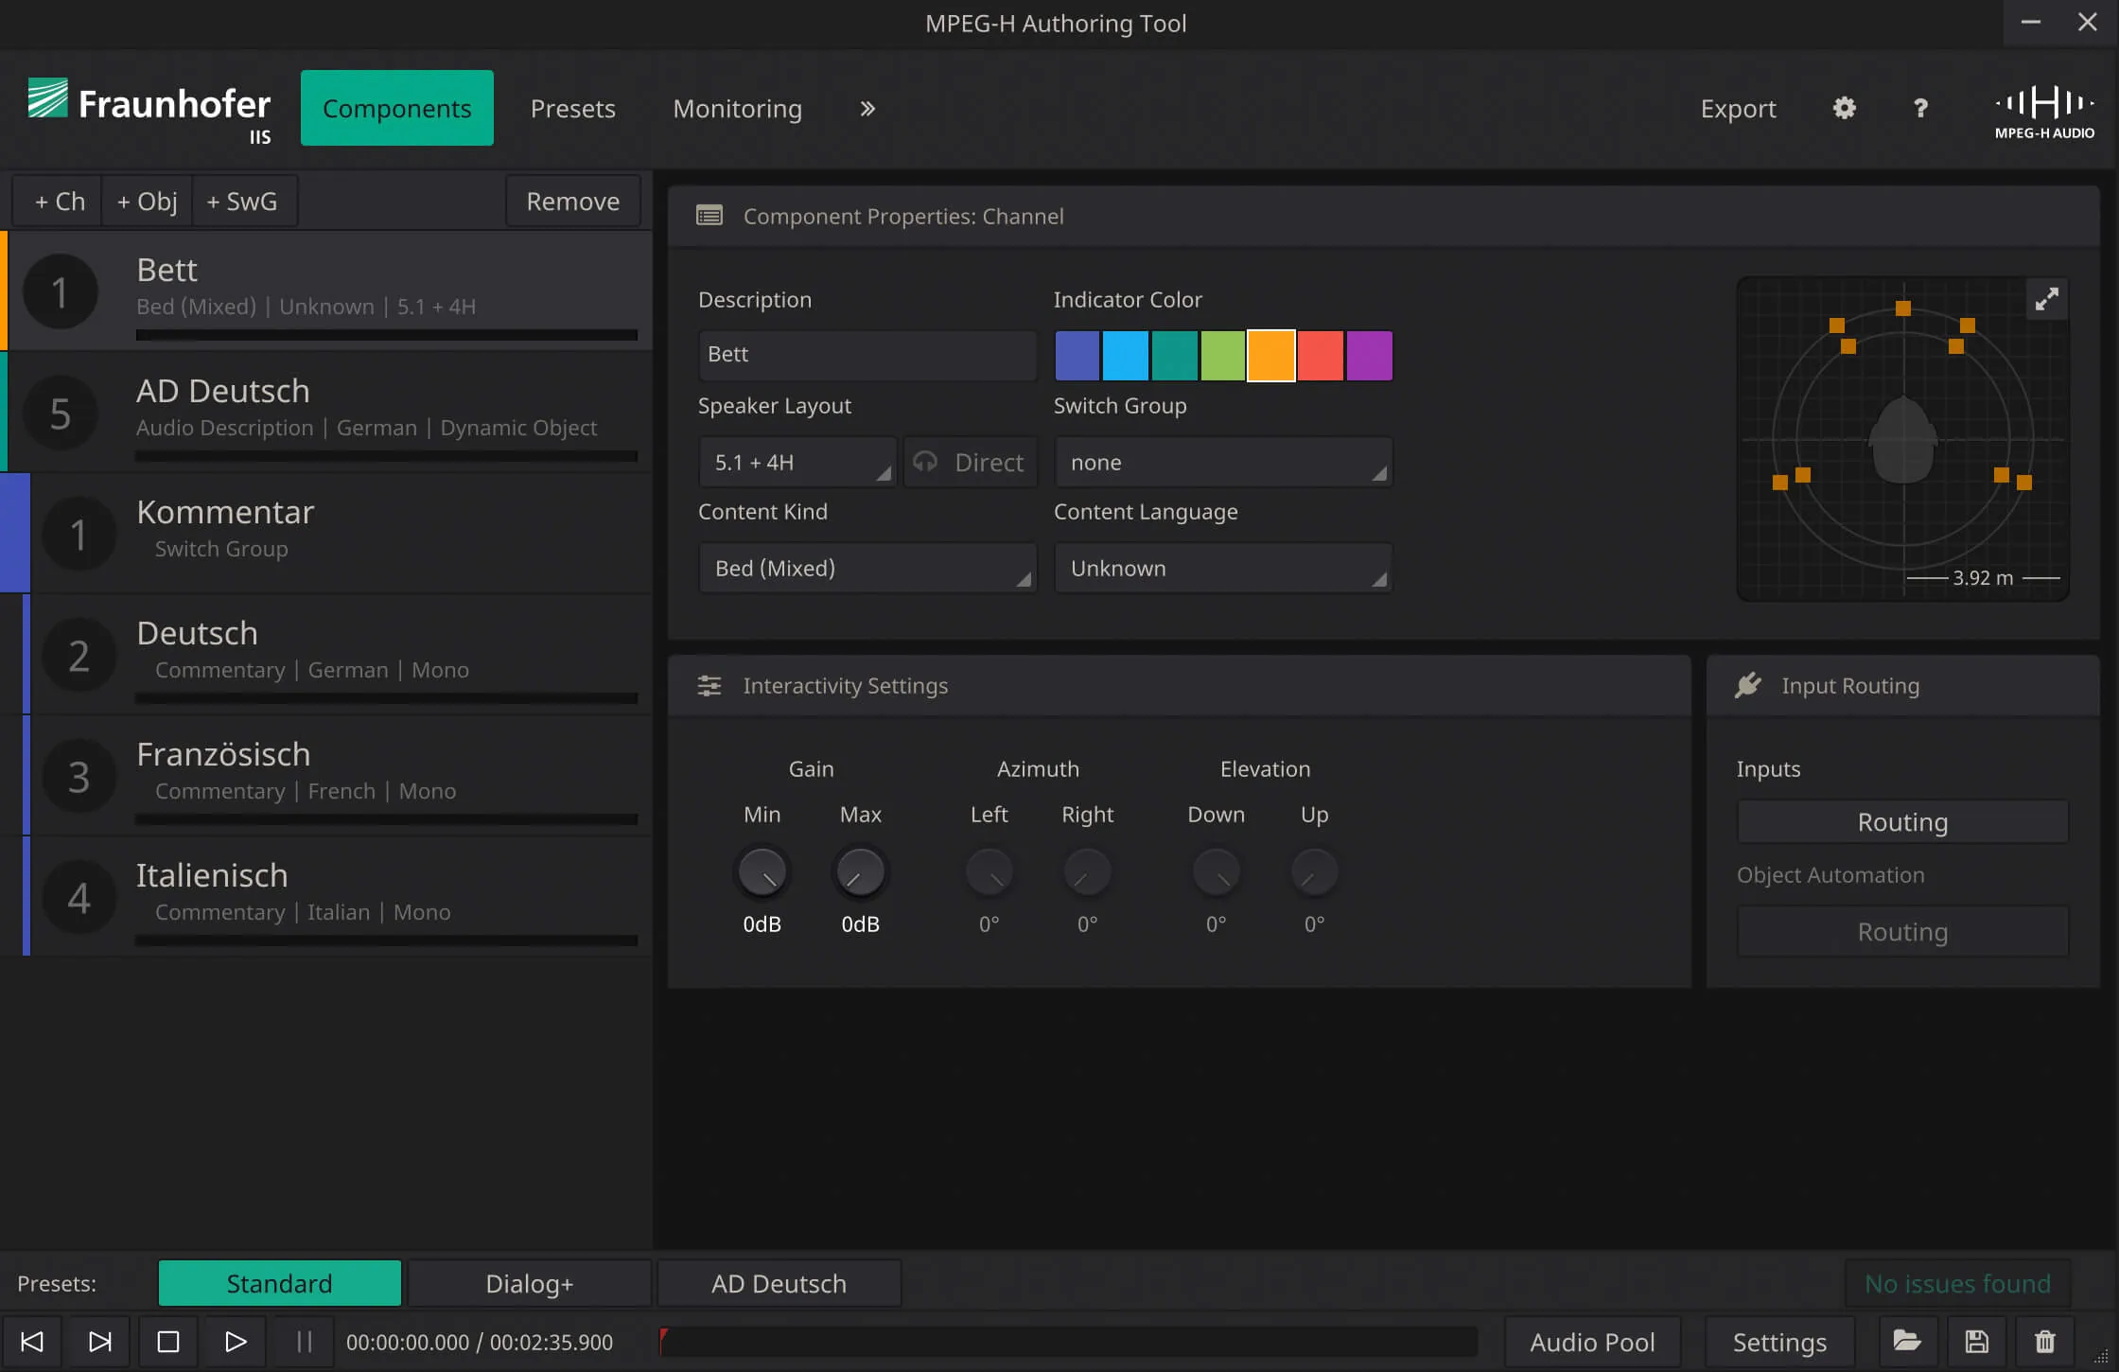
Task: Open help with the question mark icon
Action: [1920, 108]
